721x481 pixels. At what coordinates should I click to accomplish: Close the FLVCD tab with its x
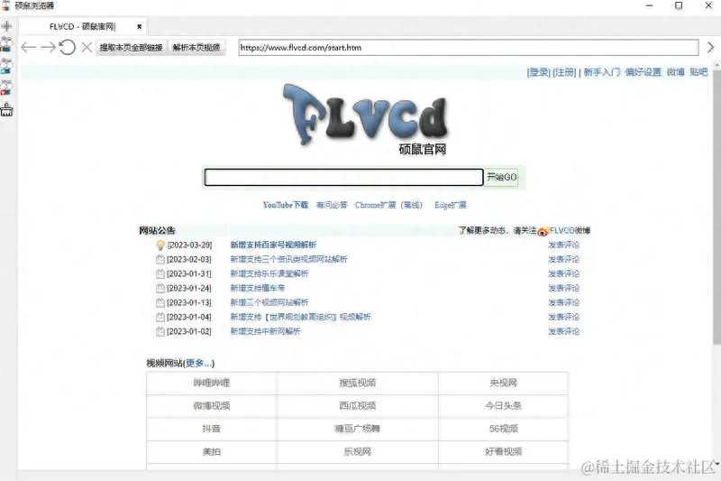coord(140,27)
